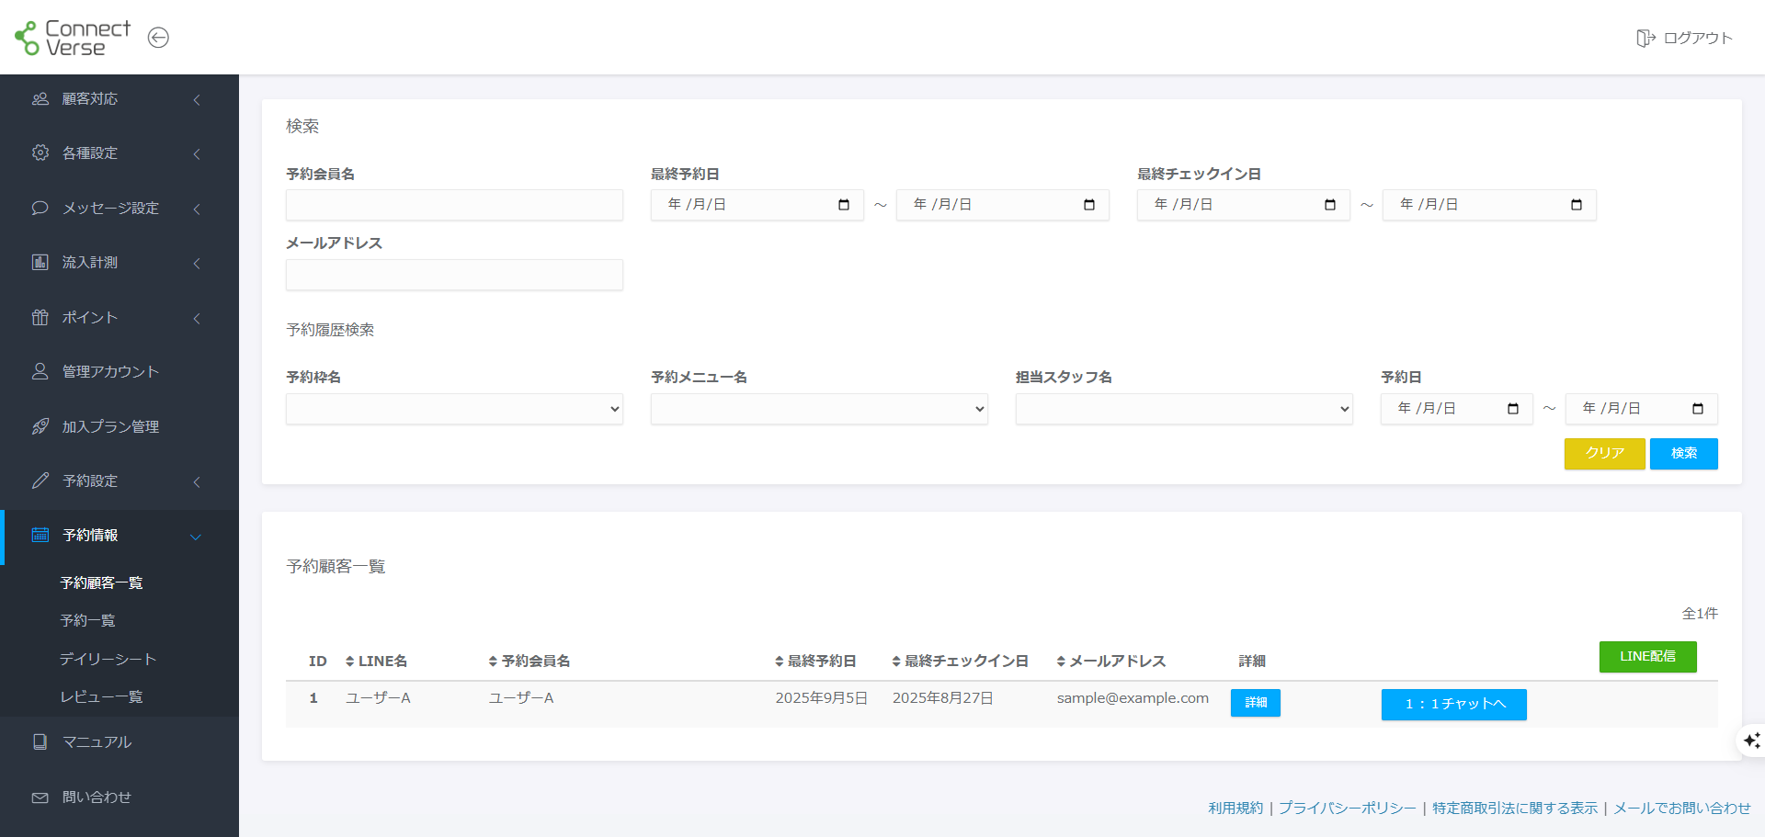Open the 予約枠名 dropdown

[x=454, y=409]
